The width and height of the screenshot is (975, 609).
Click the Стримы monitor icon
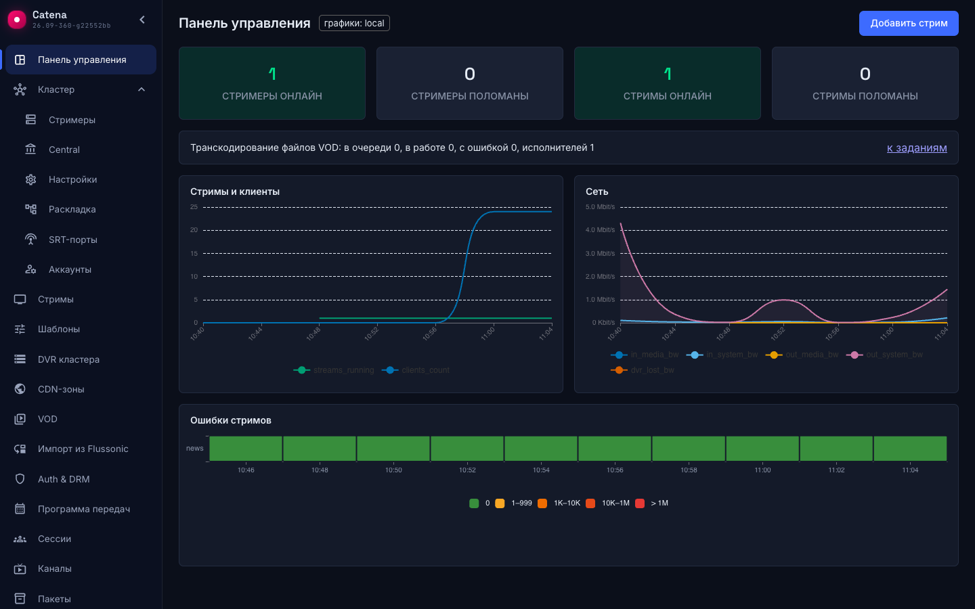(20, 299)
